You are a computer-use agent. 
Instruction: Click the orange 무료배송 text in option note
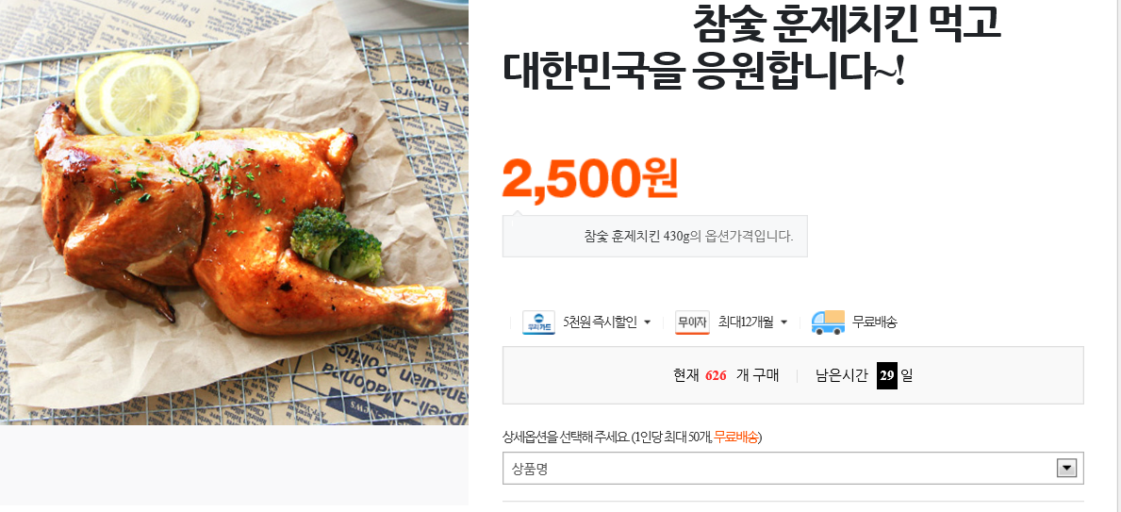point(736,437)
